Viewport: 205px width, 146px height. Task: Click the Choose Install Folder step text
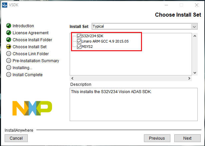tap(32, 40)
